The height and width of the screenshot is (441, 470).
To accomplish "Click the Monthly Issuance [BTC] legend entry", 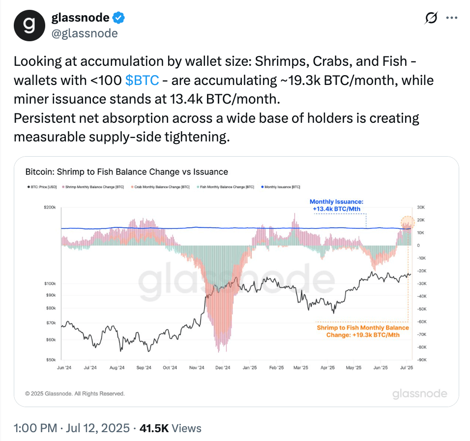I will [281, 187].
